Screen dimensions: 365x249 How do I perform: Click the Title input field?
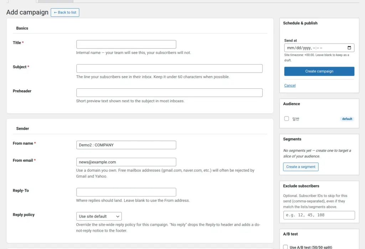126,44
